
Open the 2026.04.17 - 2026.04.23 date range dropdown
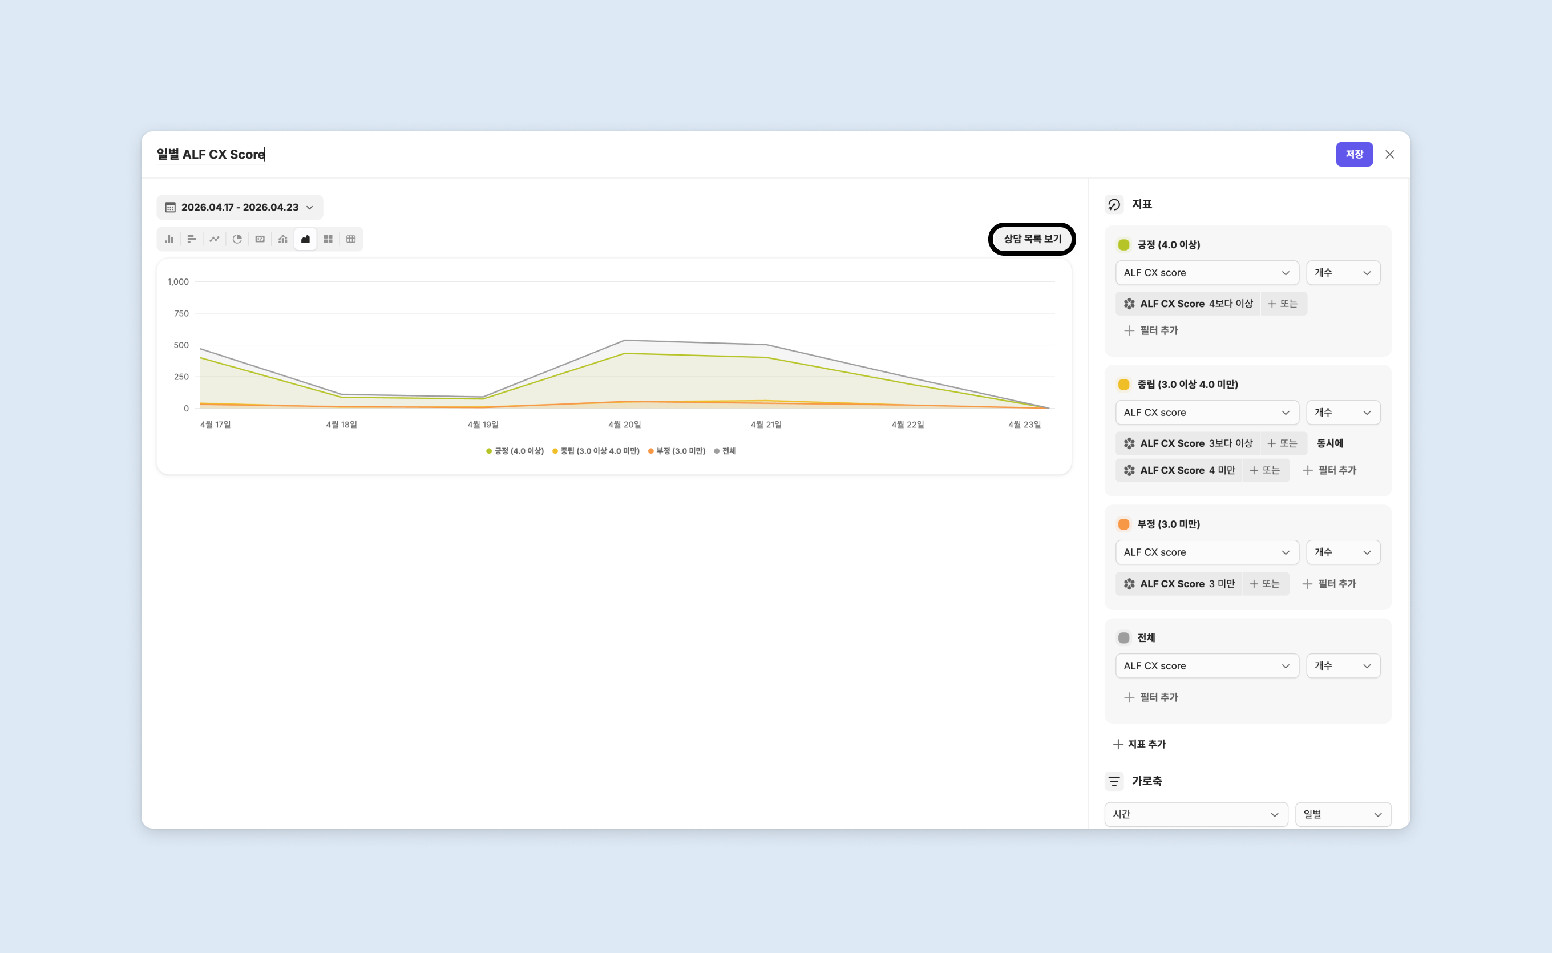[x=240, y=207]
